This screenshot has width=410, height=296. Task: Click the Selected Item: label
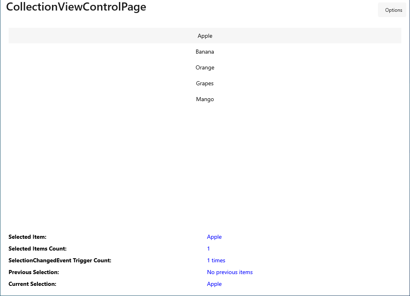click(28, 237)
